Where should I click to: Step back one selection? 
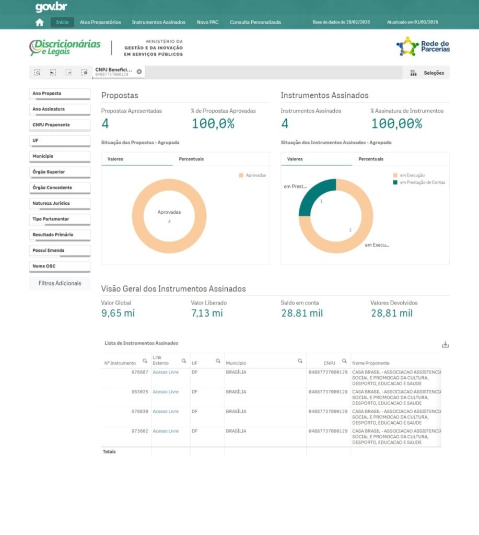click(53, 73)
